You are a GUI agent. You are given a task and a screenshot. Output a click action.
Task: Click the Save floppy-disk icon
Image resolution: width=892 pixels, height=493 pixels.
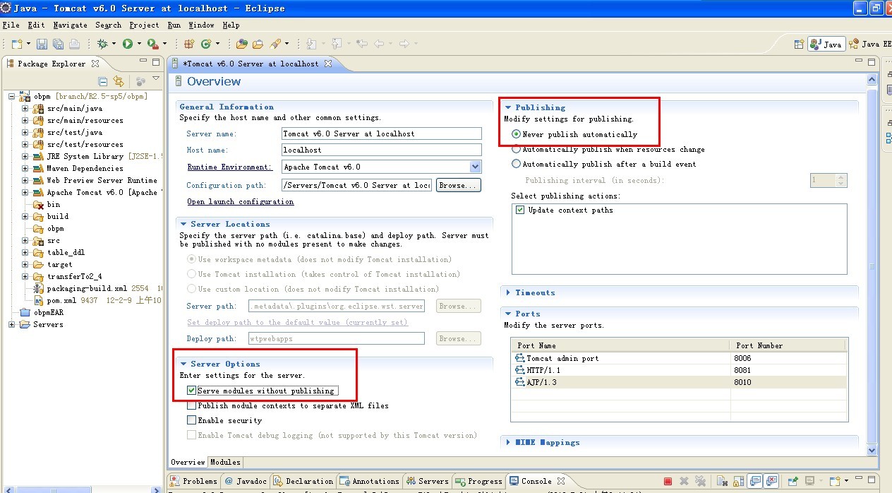tap(42, 44)
